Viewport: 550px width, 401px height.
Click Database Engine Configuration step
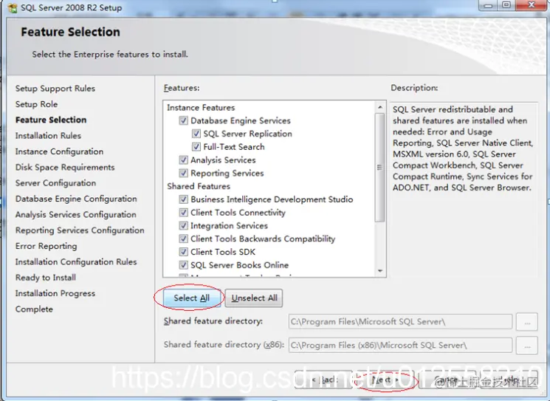[76, 199]
